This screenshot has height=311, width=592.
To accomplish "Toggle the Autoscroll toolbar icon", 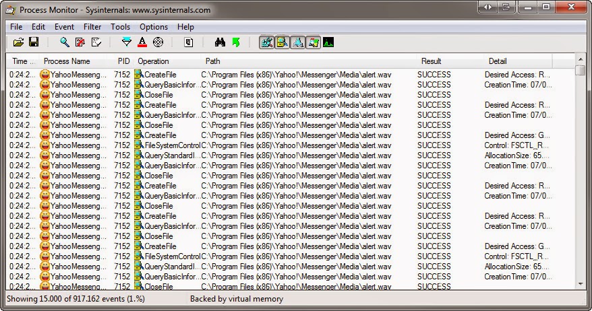I will tap(80, 42).
